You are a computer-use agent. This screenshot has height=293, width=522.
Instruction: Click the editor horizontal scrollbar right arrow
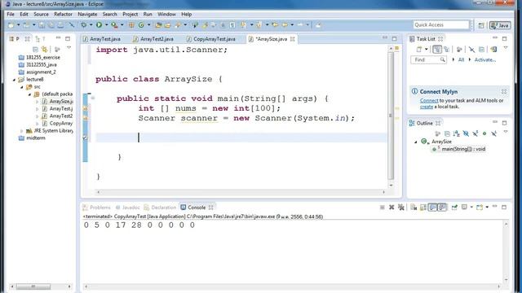coord(383,192)
